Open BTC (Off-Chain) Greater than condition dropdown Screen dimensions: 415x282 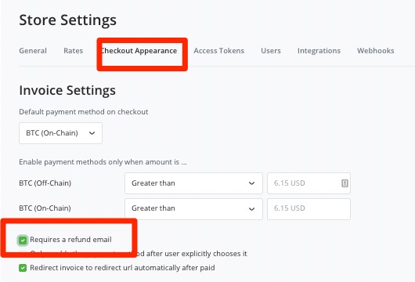[193, 183]
